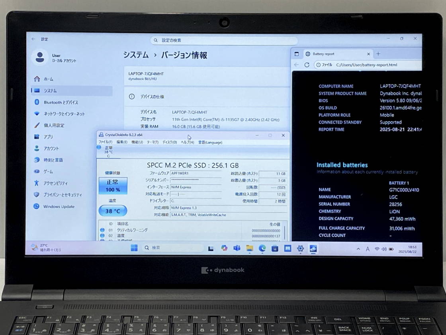Click the 実装 RAM value 16.0 GB

[x=196, y=126]
